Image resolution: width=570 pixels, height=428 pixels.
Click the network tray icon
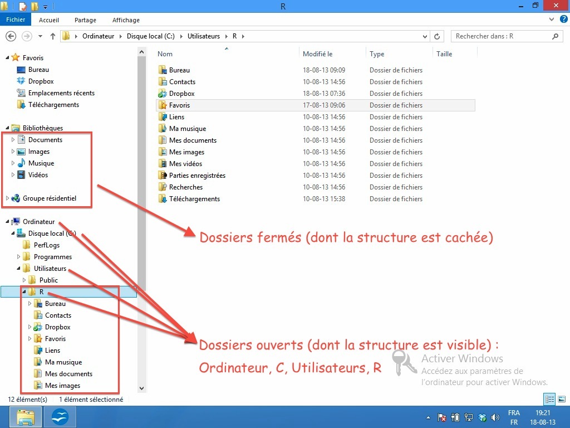[469, 417]
